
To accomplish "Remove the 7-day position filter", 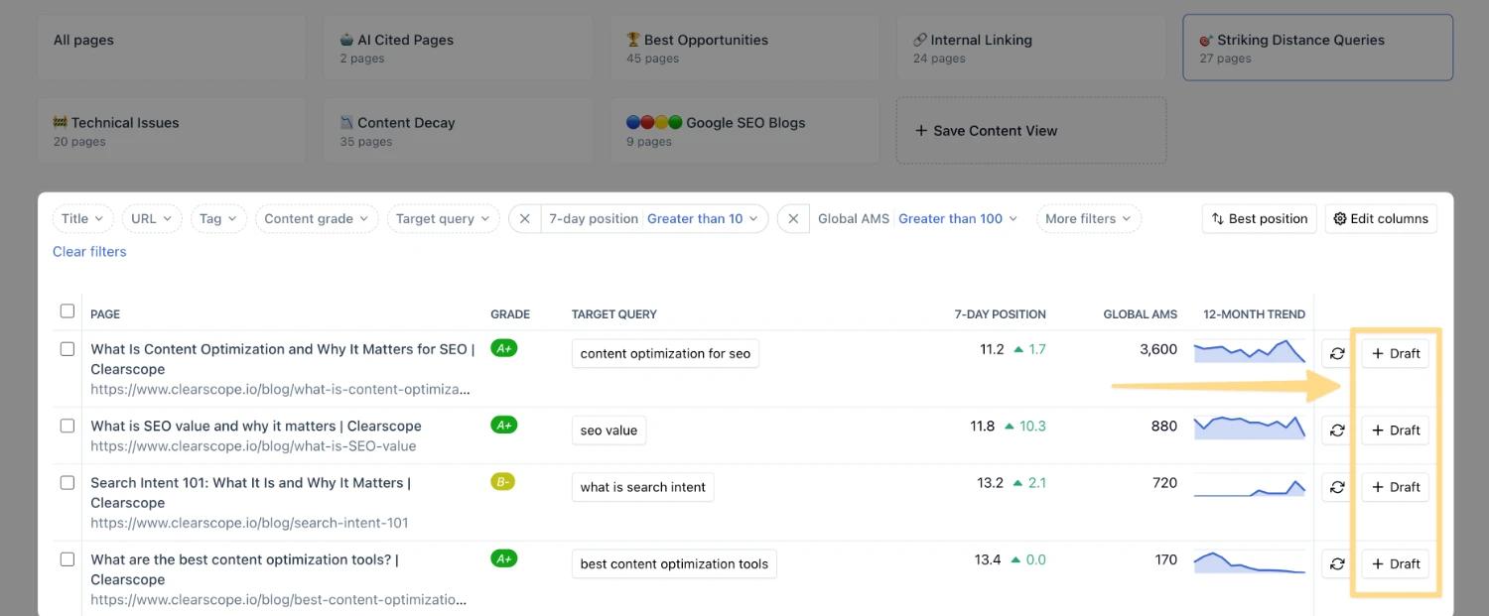I will tap(525, 218).
